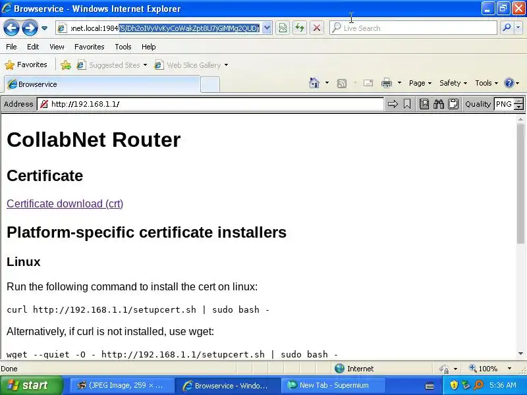Increase Quality with the up stepper arrow
Viewport: 527px width, 395px height.
click(x=519, y=101)
